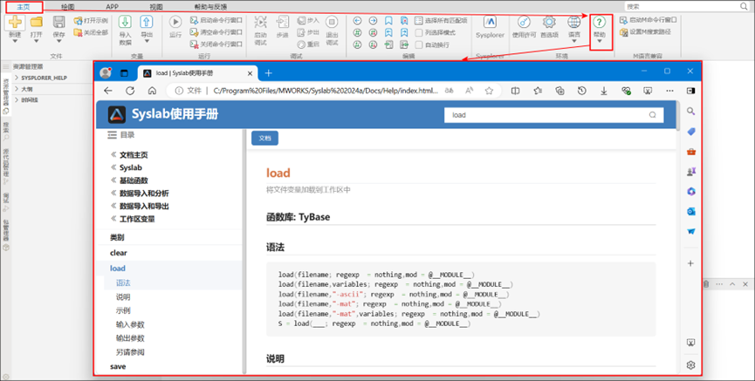The width and height of the screenshot is (755, 381).
Task: Click the browser downloads icon
Action: click(x=604, y=91)
